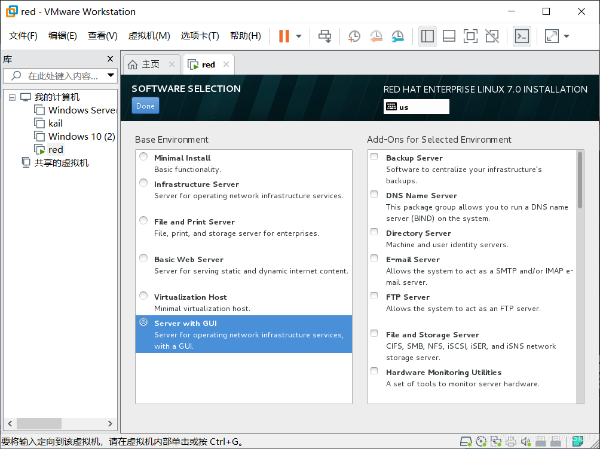Click the teal message log icon
The image size is (600, 449).
pyautogui.click(x=577, y=442)
